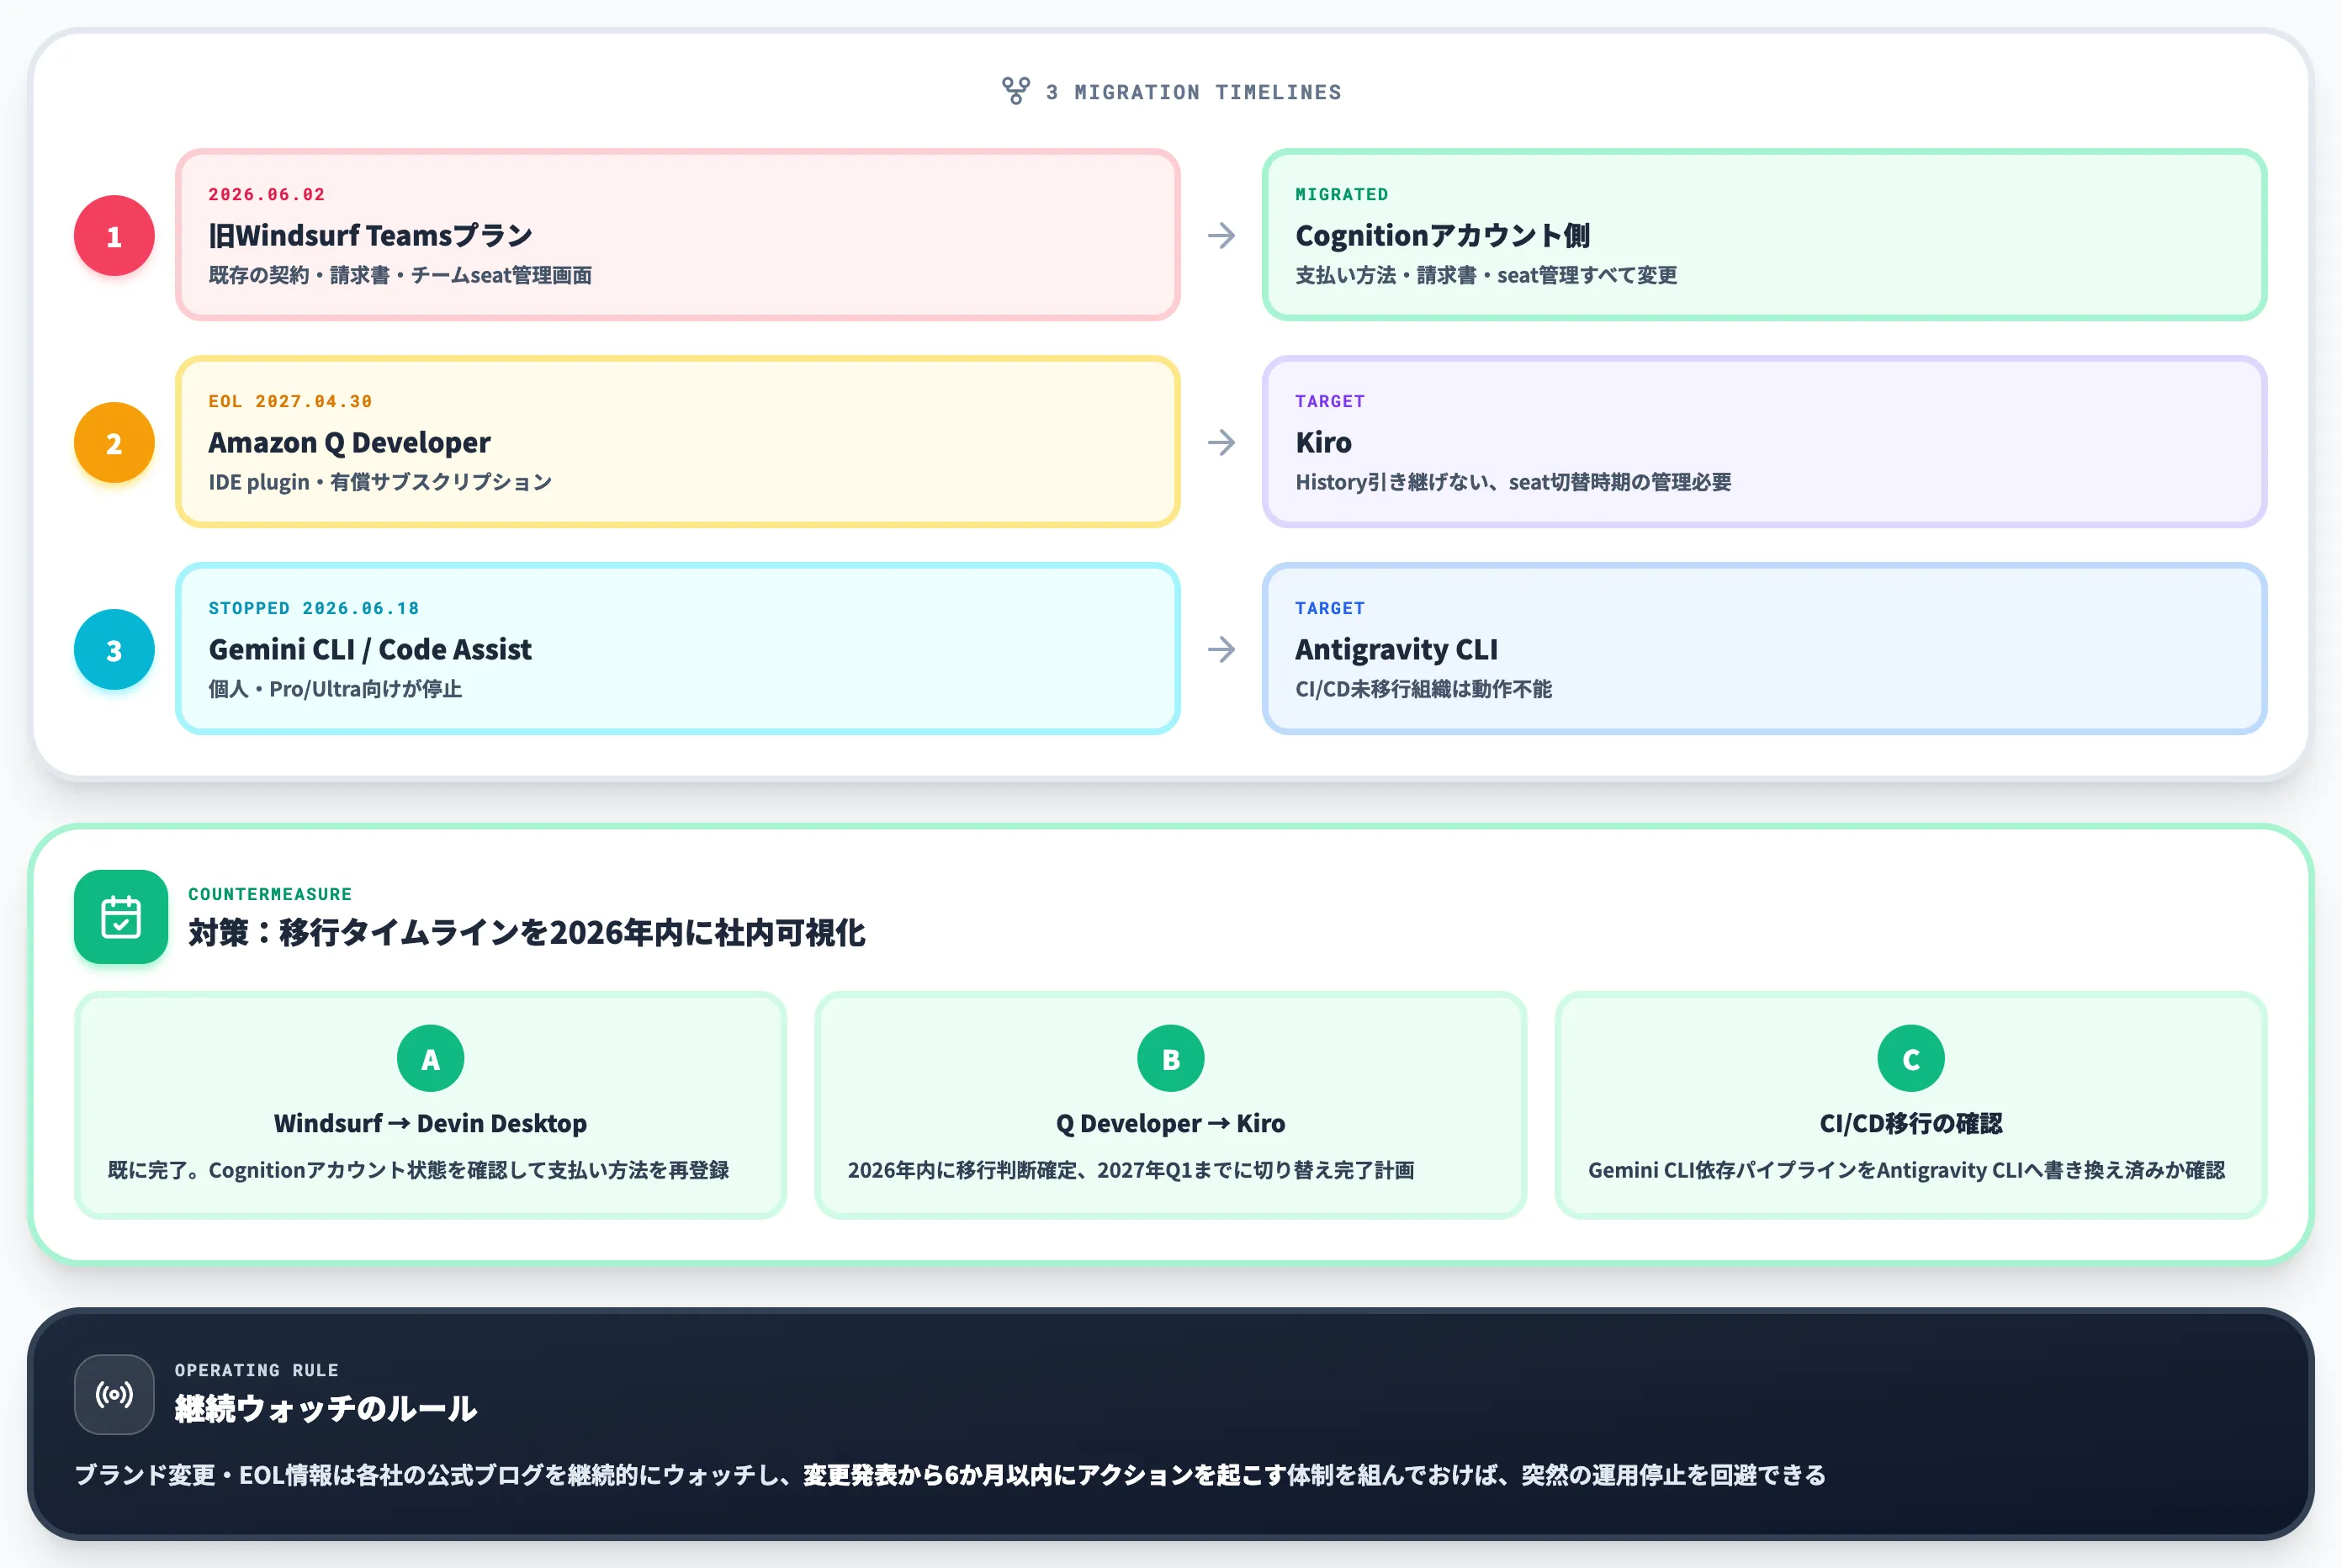Click the 3 MIGRATION TIMELINES heading
Image resolution: width=2342 pixels, height=1568 pixels.
(x=1194, y=92)
